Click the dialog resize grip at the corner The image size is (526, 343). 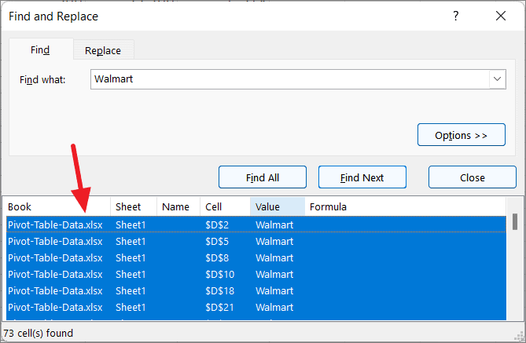point(520,337)
